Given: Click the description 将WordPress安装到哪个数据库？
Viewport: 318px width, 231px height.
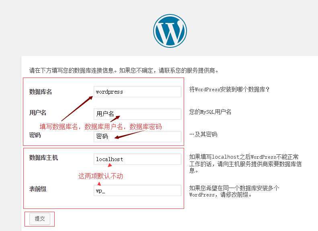Looking at the screenshot, I should 229,89.
